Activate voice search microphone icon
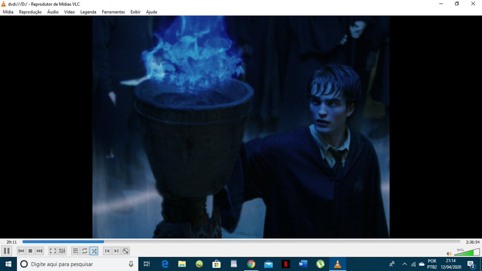 [131, 264]
